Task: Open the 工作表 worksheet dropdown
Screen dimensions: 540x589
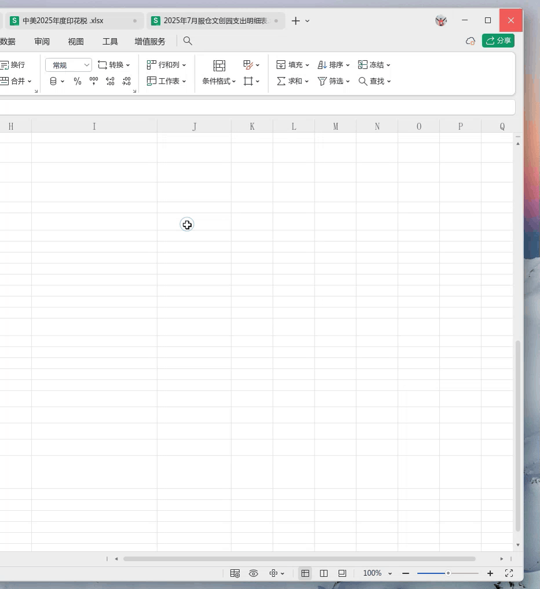Action: 166,81
